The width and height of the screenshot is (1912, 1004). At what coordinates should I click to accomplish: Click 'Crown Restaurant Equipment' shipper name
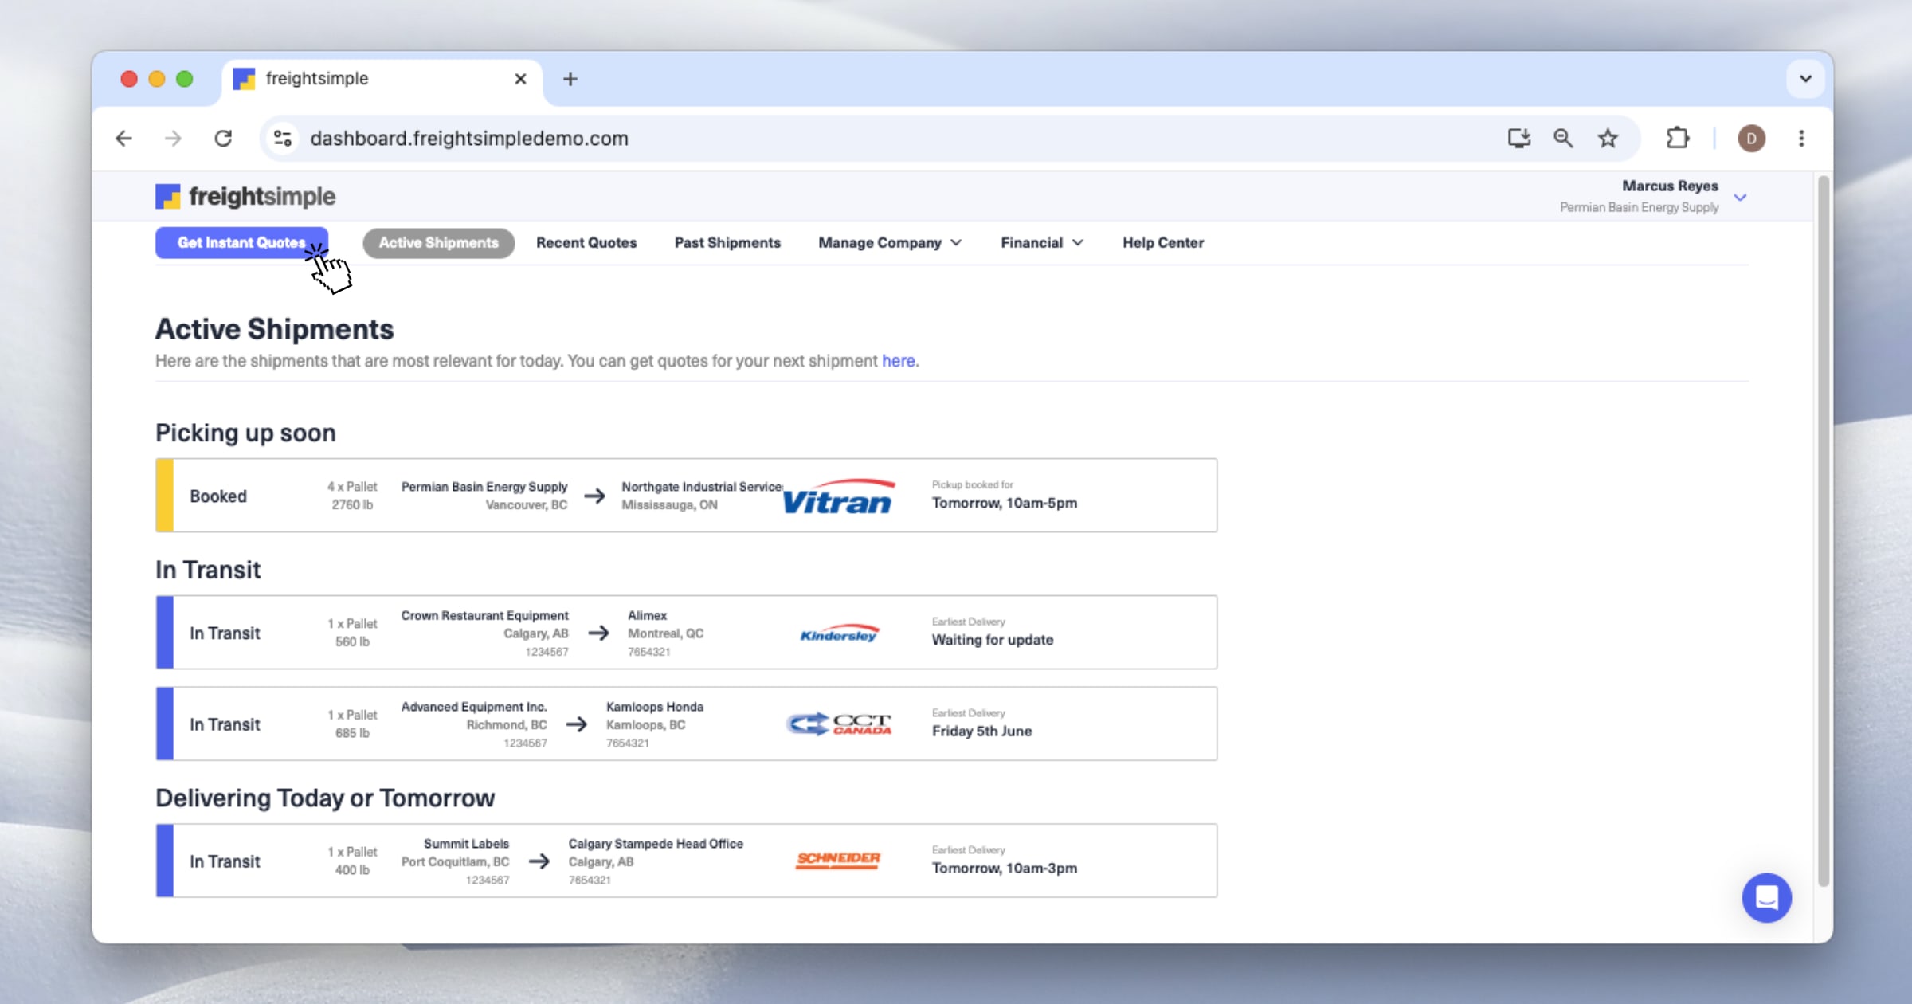pos(484,615)
